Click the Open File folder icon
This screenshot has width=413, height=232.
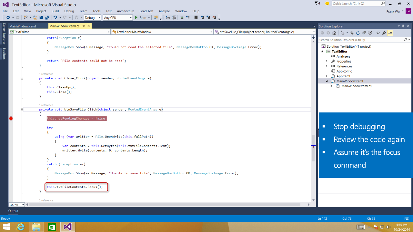[35, 18]
